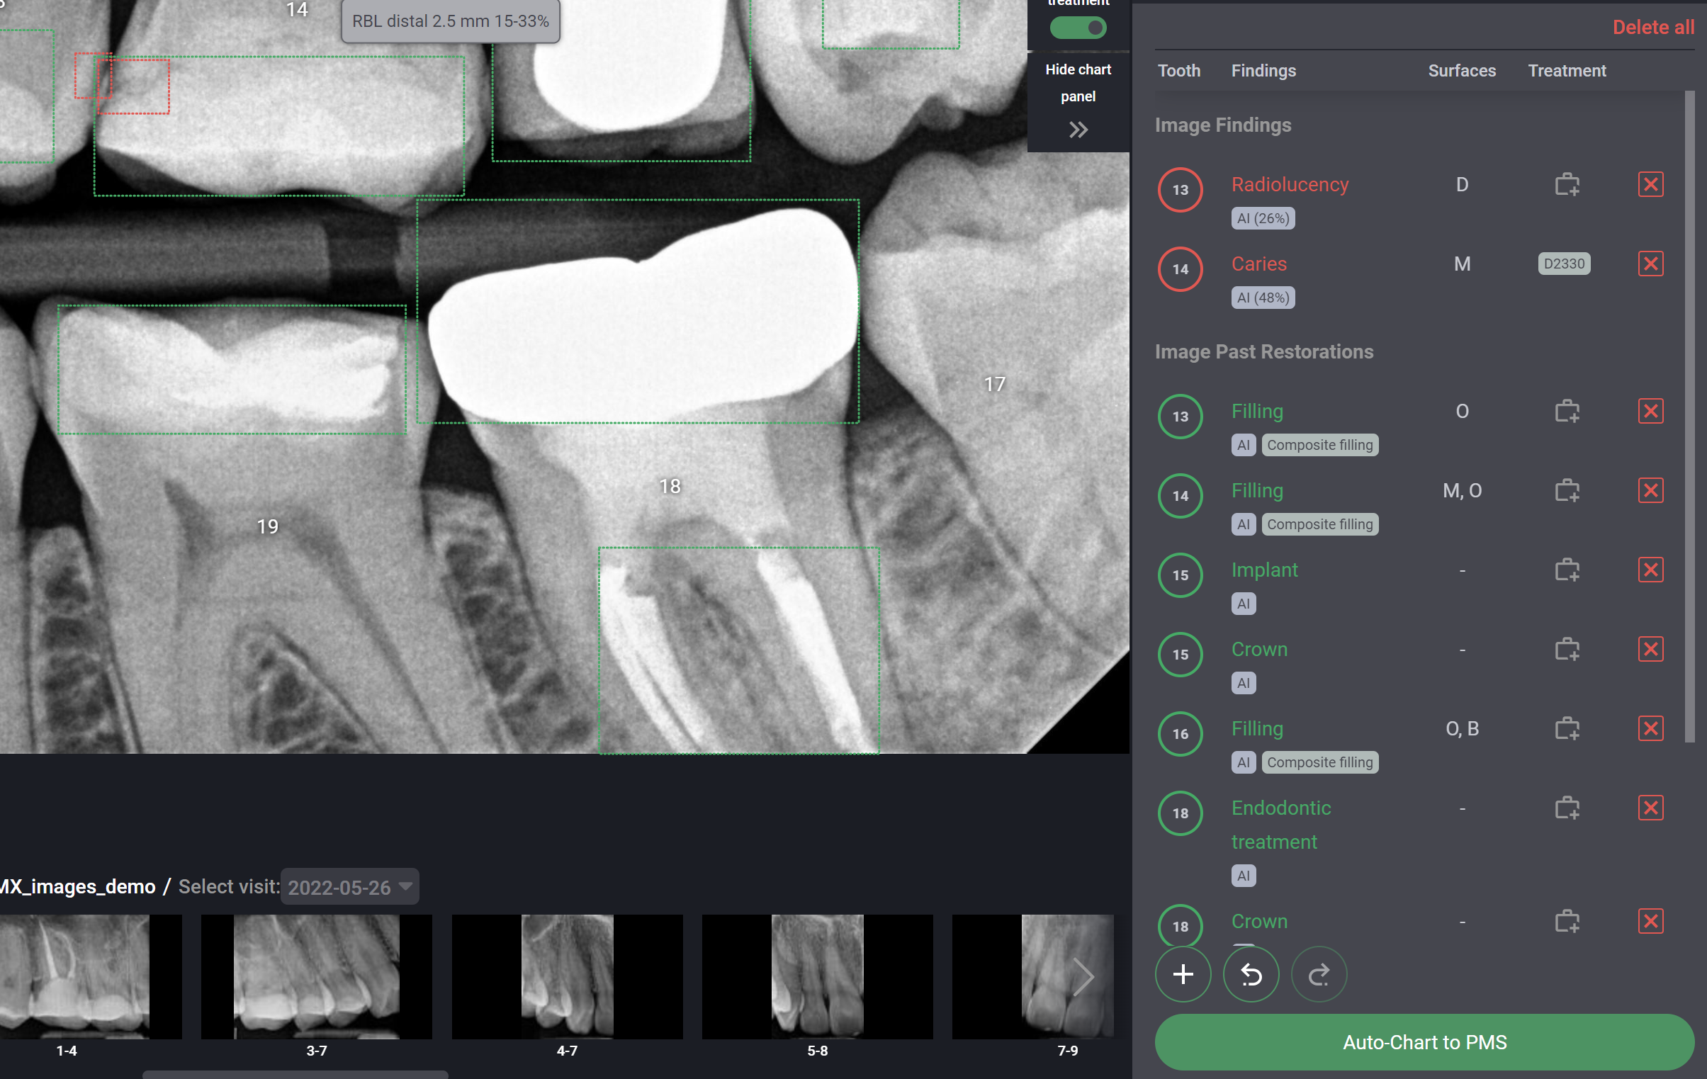
Task: Add treatment for tooth 13 Radiolucency finding
Action: pos(1567,184)
